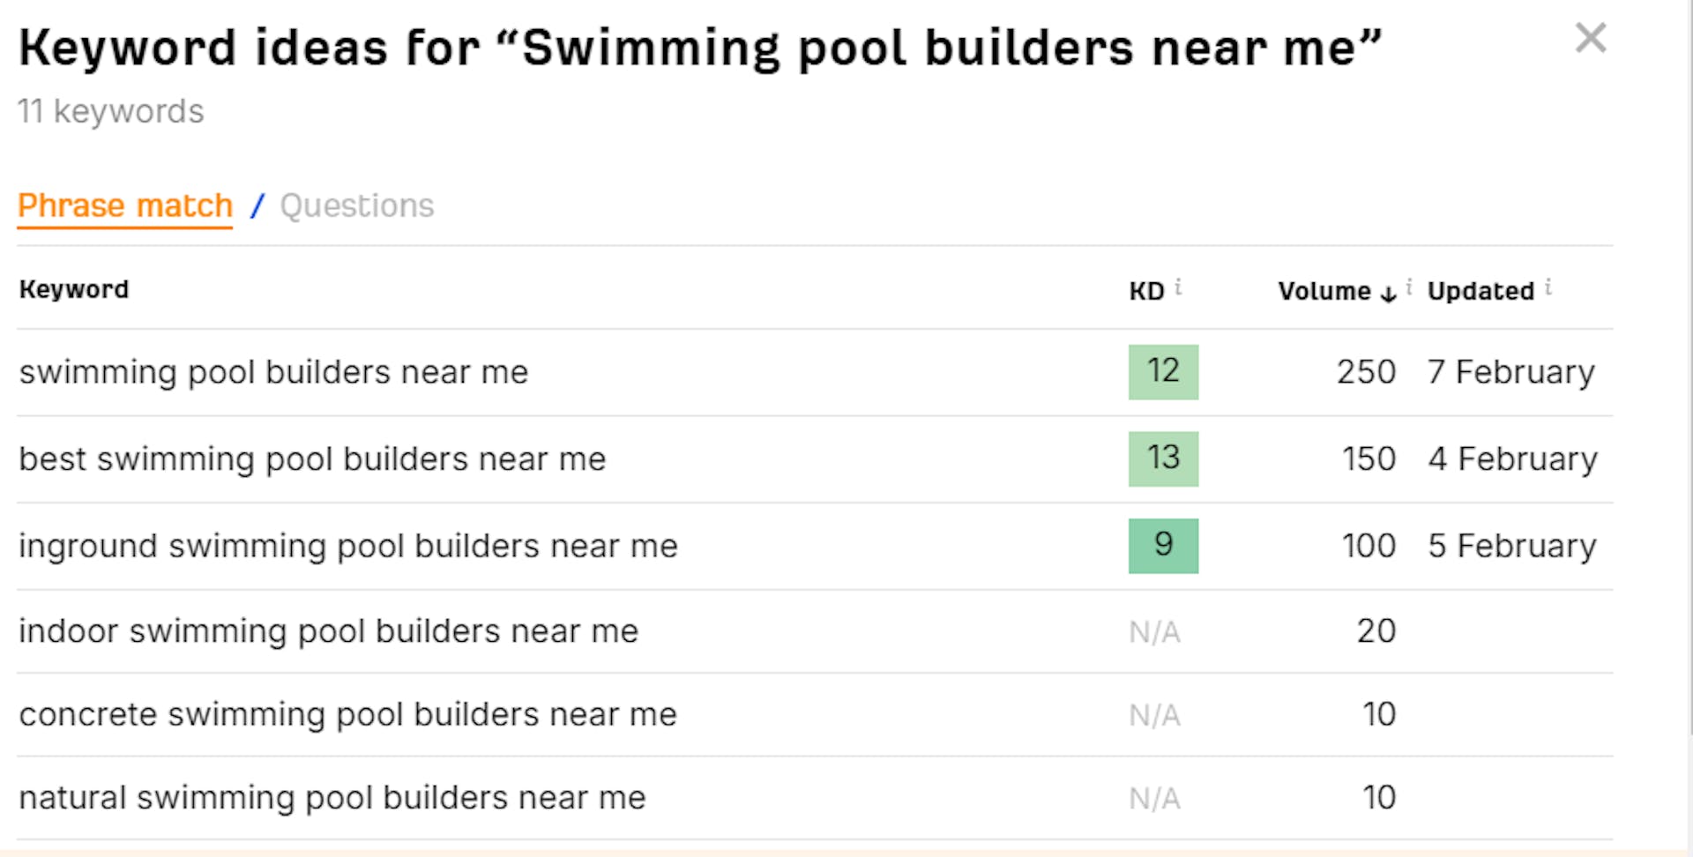Open "inground swimming pool builders near me"

point(348,546)
